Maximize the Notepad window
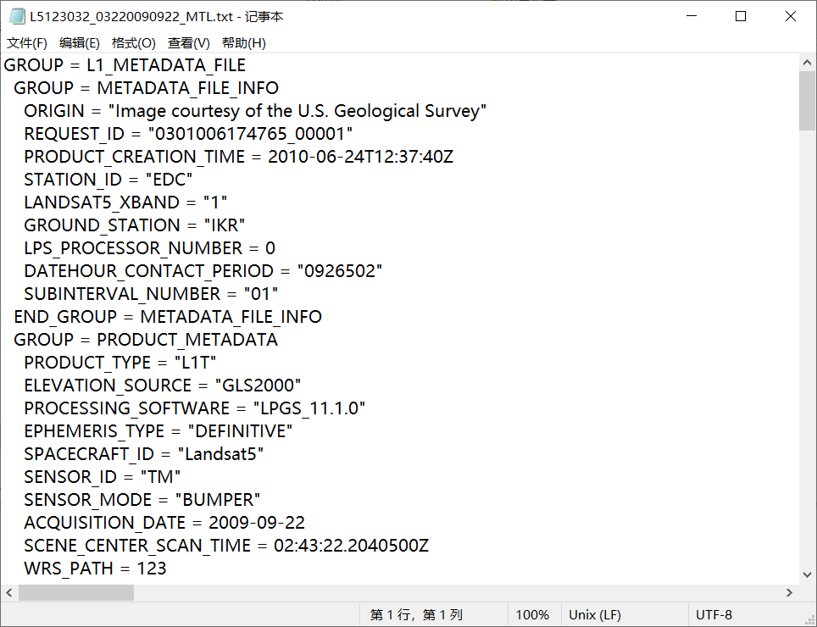Image resolution: width=817 pixels, height=627 pixels. 741,16
